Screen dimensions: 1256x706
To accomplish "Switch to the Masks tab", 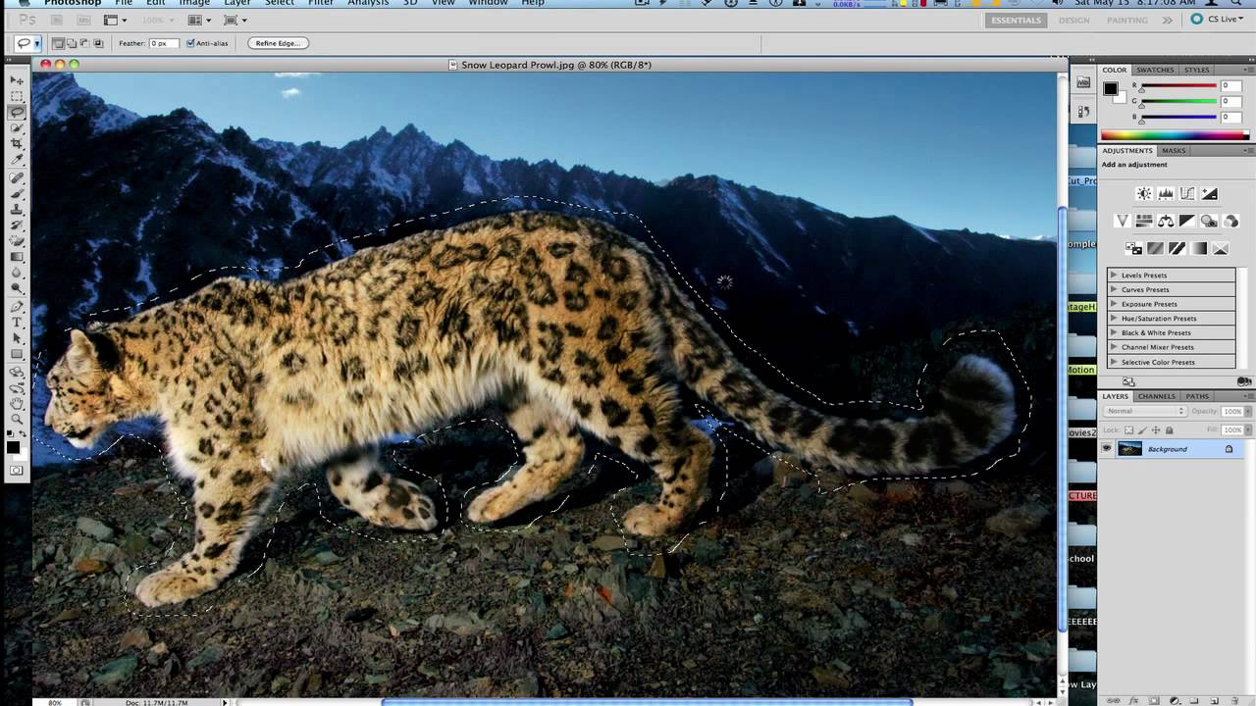I will click(1174, 151).
